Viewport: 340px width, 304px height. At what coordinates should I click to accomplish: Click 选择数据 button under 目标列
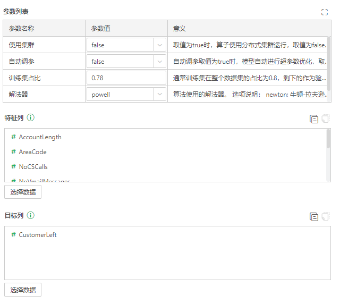pyautogui.click(x=23, y=290)
